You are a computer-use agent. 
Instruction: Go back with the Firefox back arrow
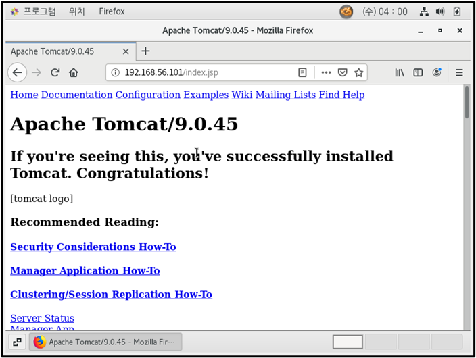click(18, 72)
